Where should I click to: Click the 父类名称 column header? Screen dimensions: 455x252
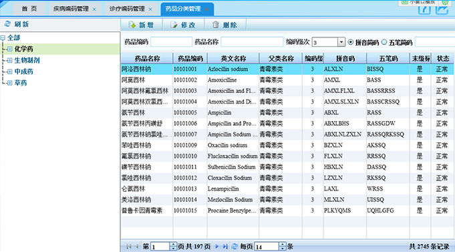(x=281, y=59)
